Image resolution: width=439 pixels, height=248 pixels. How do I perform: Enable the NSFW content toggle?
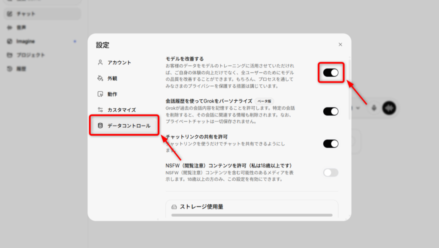[331, 173]
